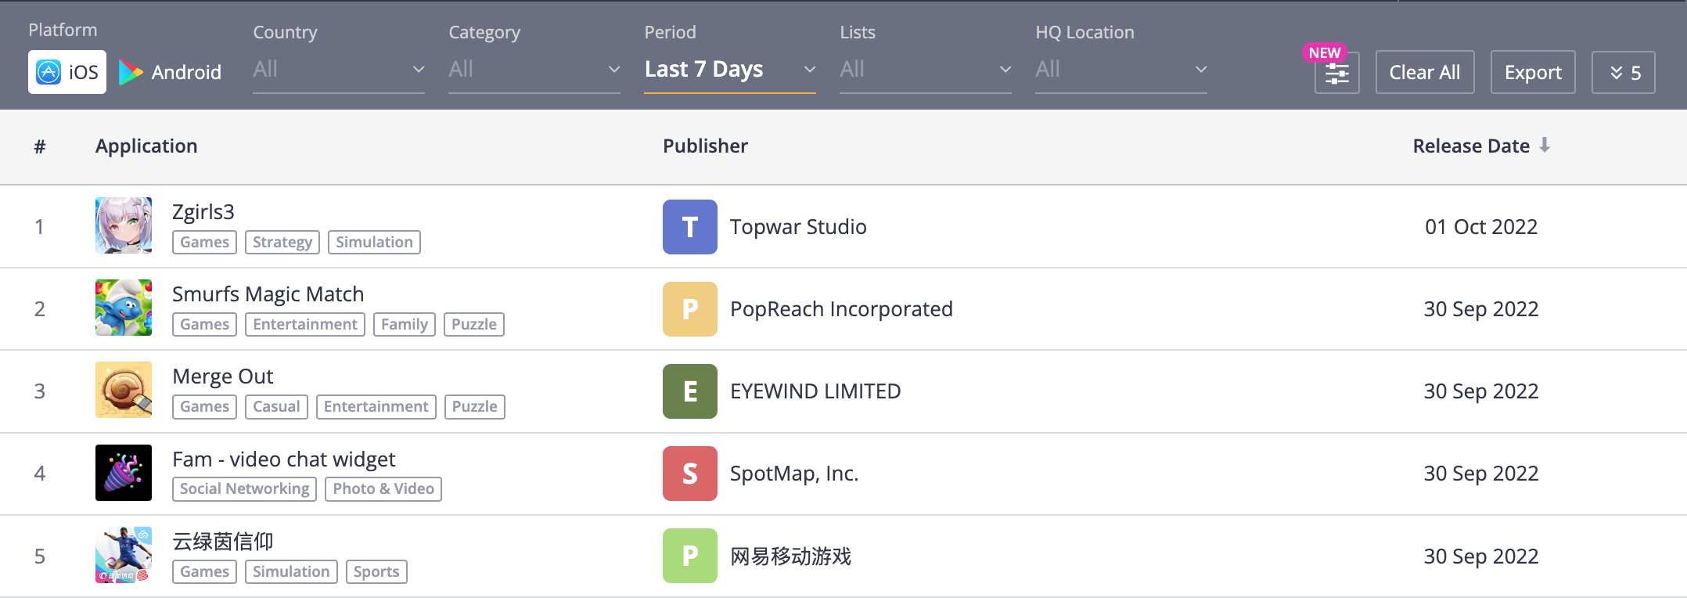Viewport: 1687px width, 598px height.
Task: Open the Category dropdown
Action: (x=534, y=70)
